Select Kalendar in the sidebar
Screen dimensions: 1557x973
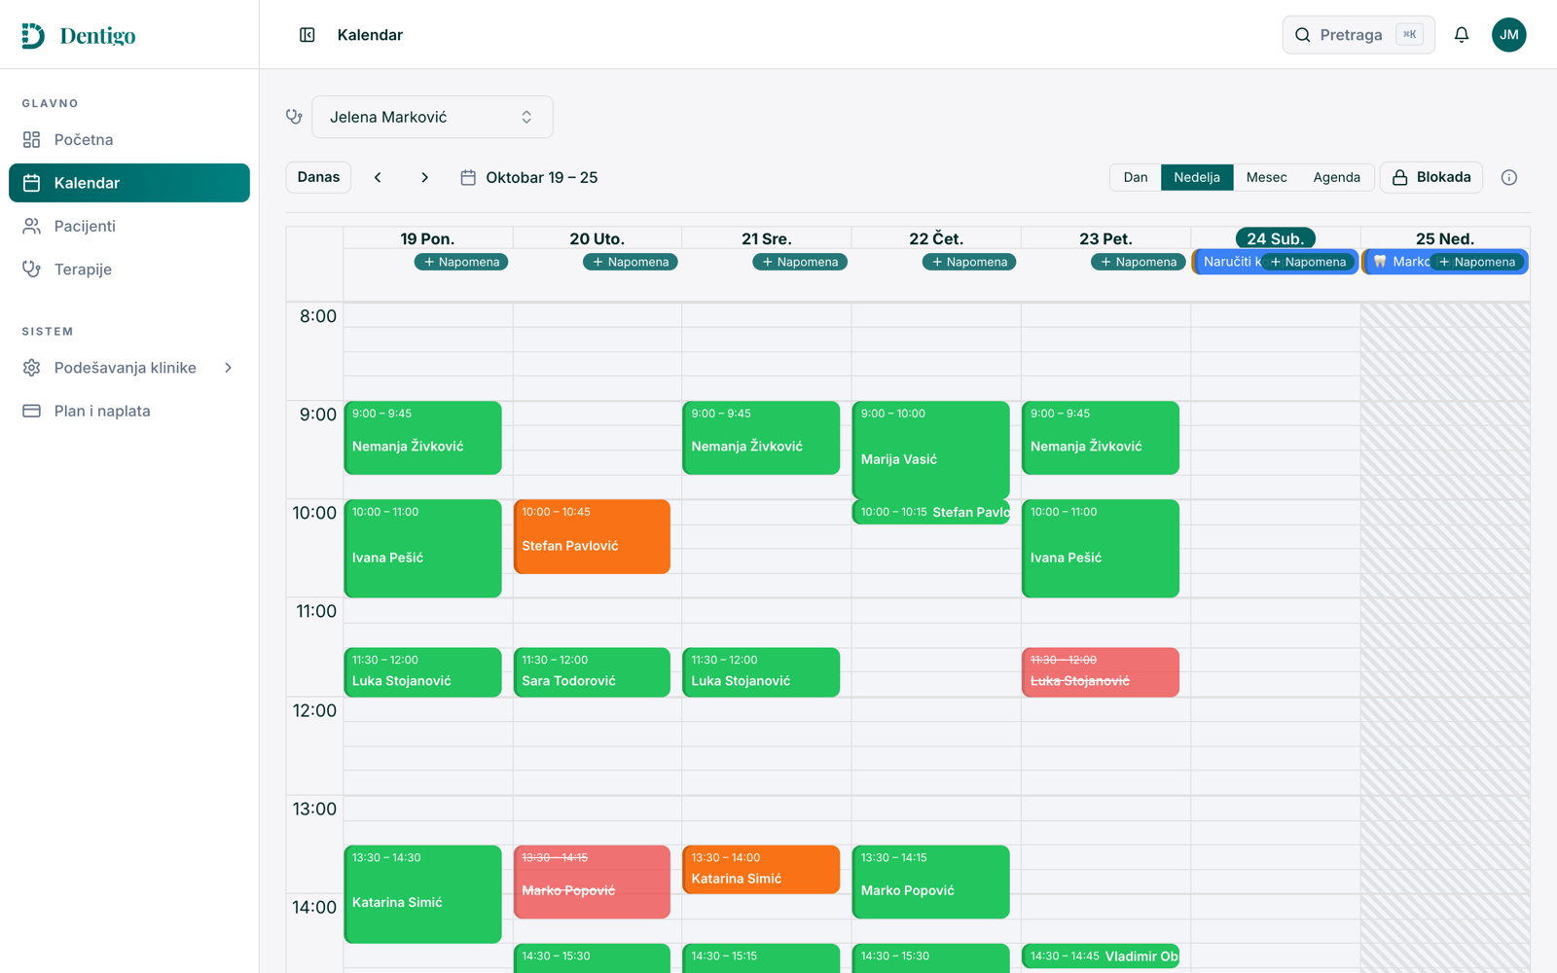(129, 183)
